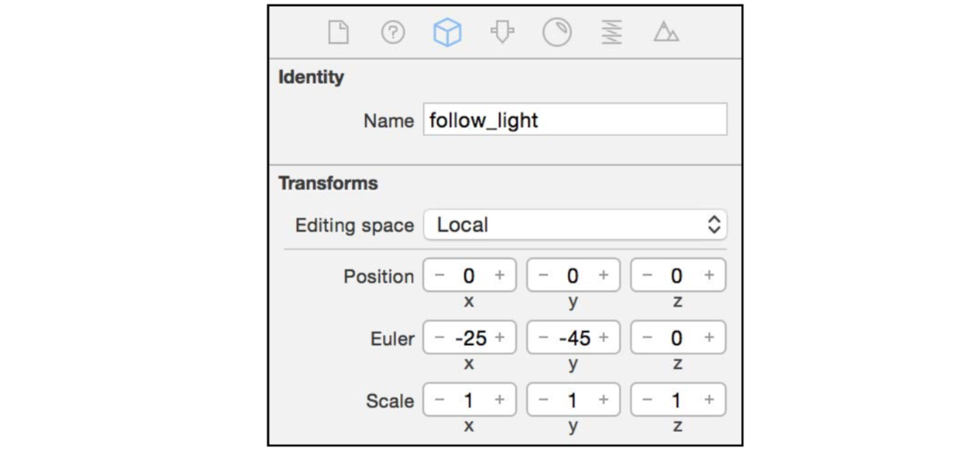Open the Attributes inspector tab
Screen dimensions: 963x449
pos(502,33)
